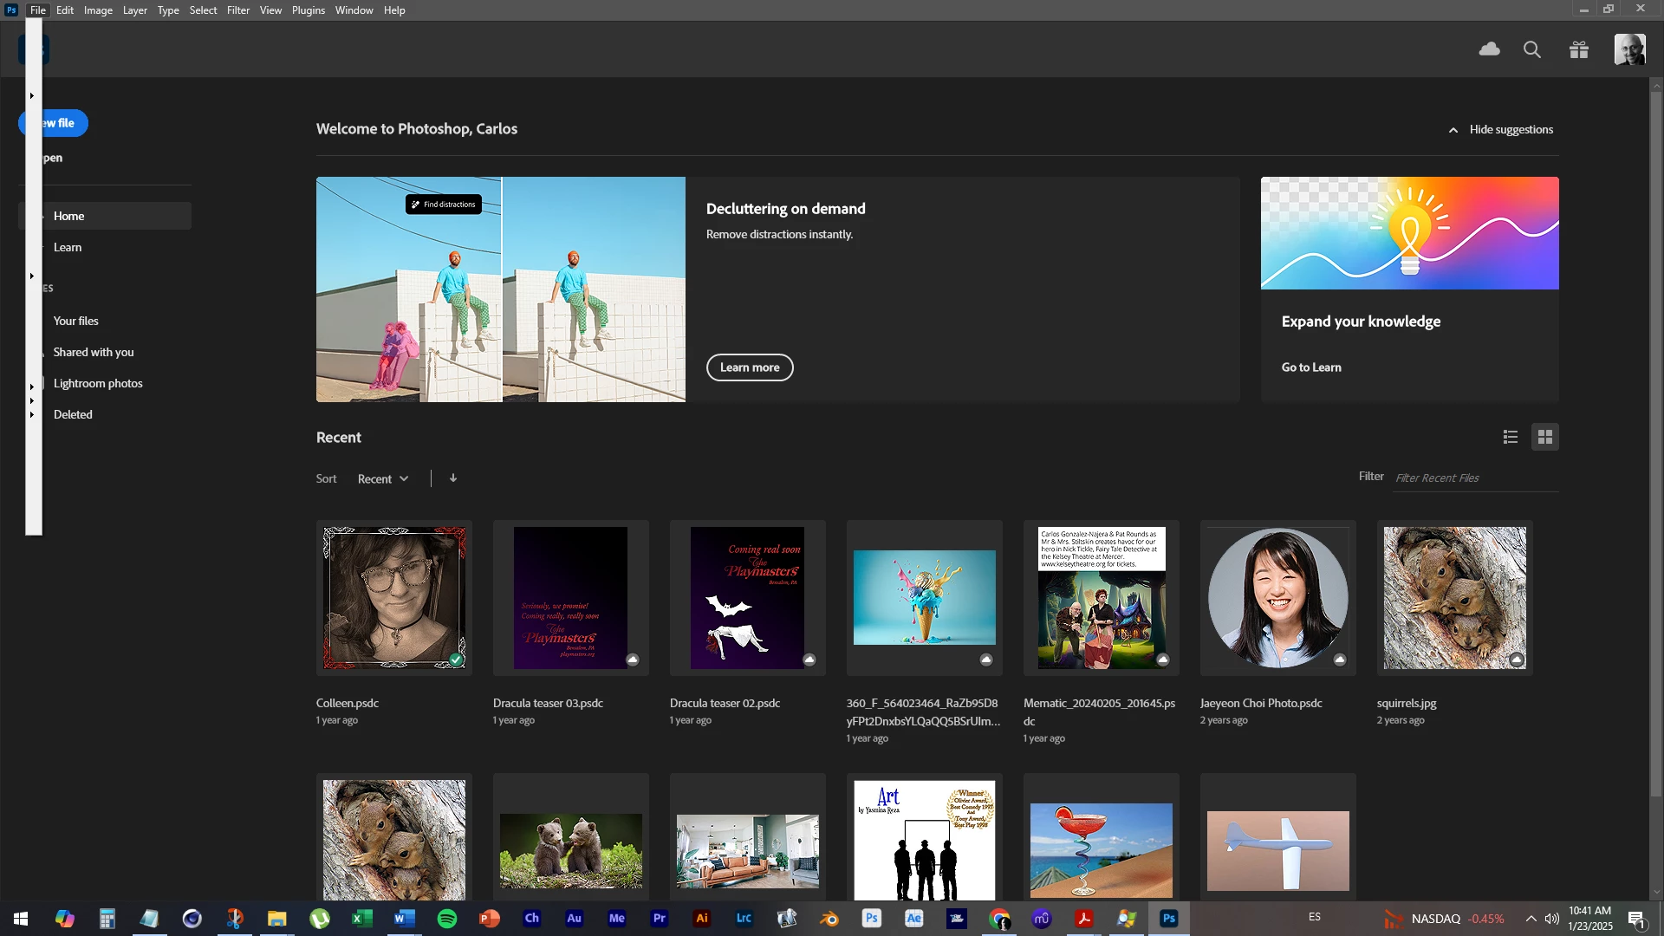Follow the Go to Learn link
Screen dimensions: 1664x936
click(1311, 367)
